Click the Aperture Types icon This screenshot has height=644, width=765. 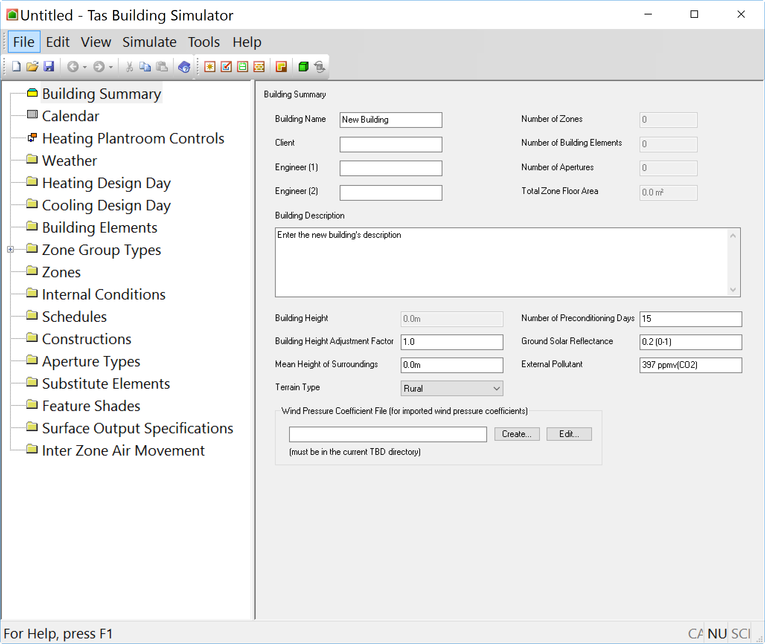tap(33, 361)
